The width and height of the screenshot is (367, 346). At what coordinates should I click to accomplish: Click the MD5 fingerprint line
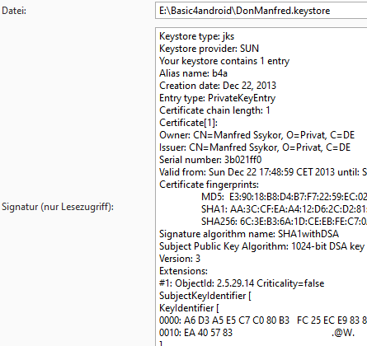click(284, 197)
